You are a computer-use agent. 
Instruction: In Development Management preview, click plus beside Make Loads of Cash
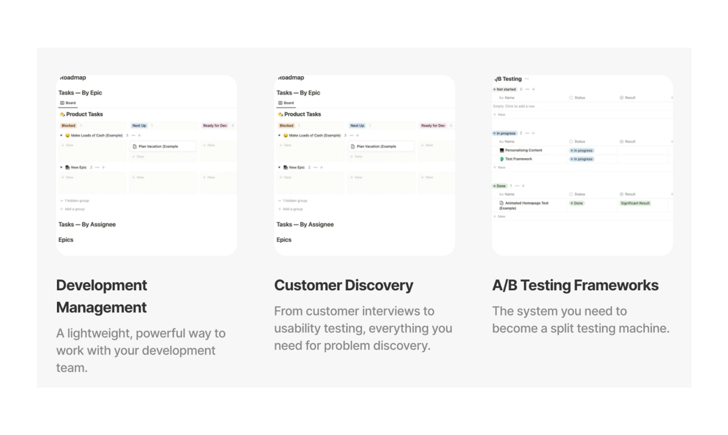pyautogui.click(x=139, y=136)
